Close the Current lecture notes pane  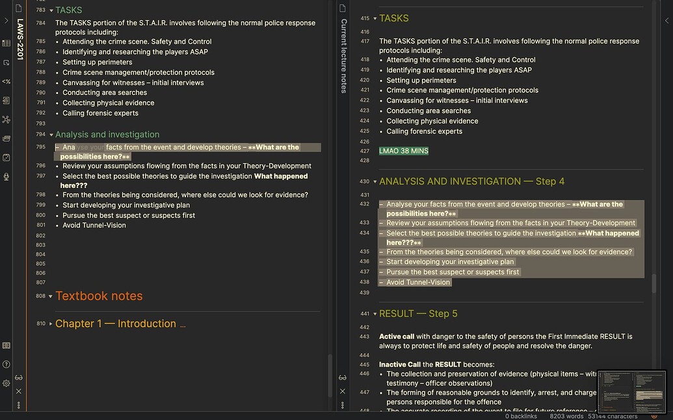pyautogui.click(x=343, y=391)
